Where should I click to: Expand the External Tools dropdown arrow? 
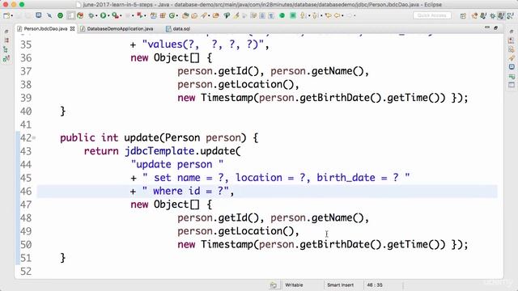pyautogui.click(x=121, y=15)
